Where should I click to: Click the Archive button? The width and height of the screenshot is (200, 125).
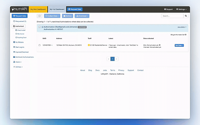(67, 16)
